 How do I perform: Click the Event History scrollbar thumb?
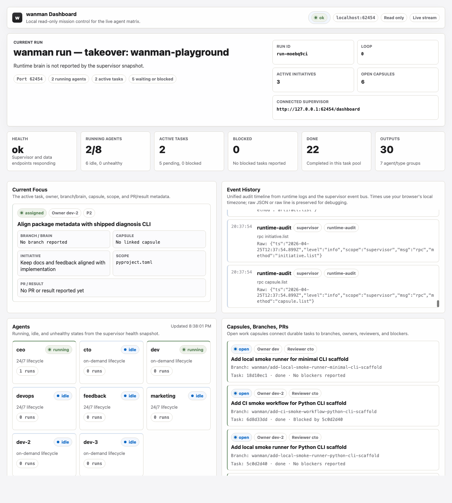pyautogui.click(x=438, y=304)
